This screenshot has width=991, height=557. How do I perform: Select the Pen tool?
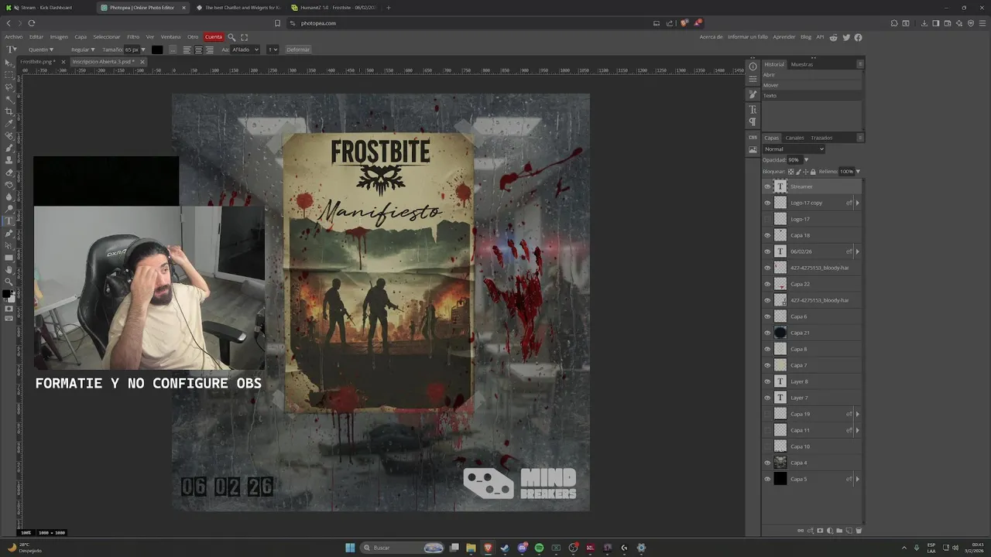[x=9, y=233]
